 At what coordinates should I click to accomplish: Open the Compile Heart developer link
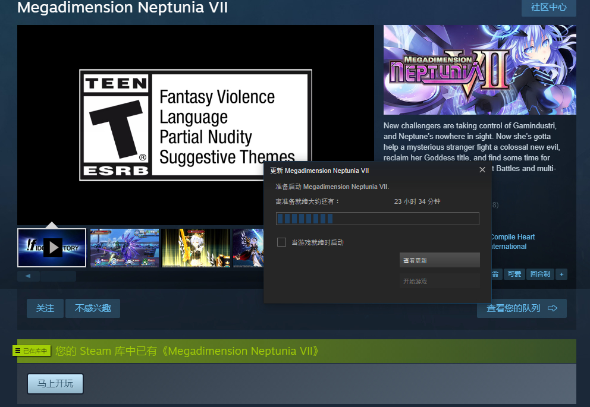pyautogui.click(x=513, y=236)
